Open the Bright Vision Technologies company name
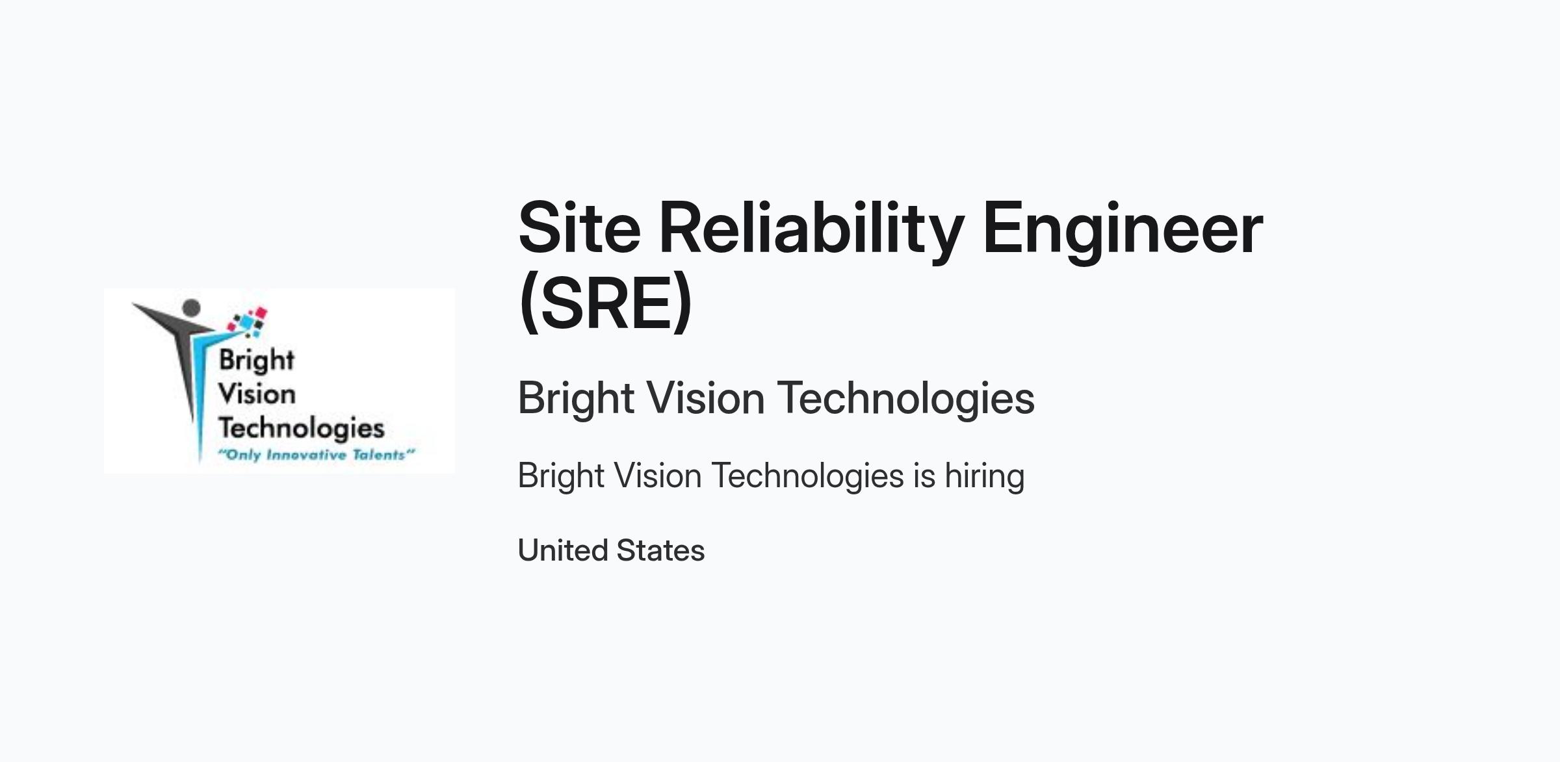The image size is (1560, 762). pos(776,398)
